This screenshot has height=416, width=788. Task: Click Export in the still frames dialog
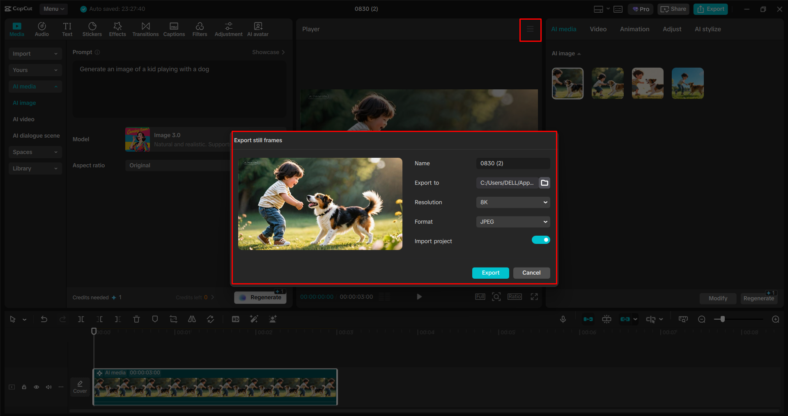coord(490,273)
